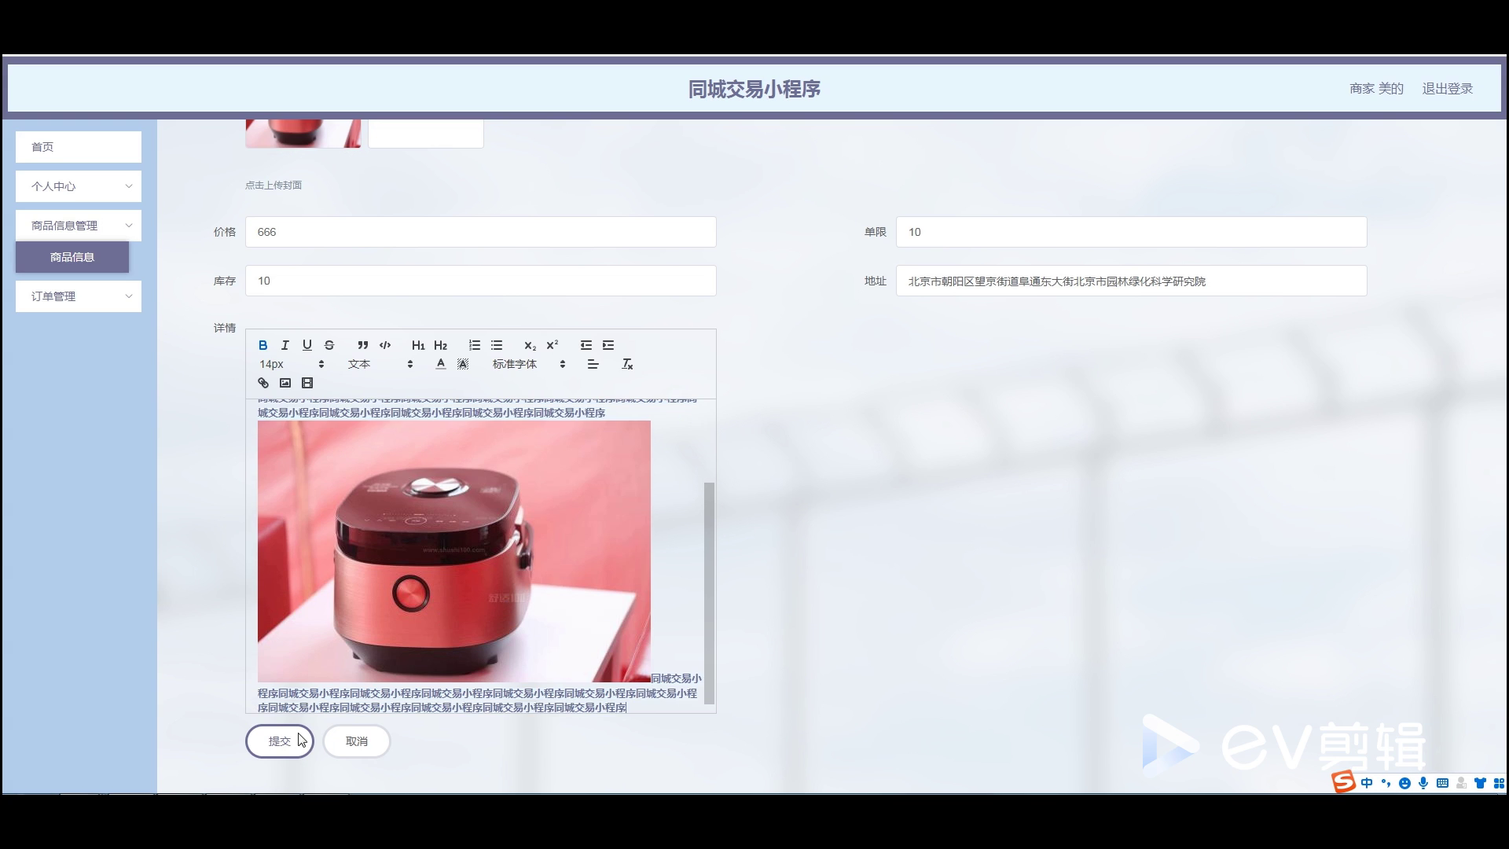Viewport: 1509px width, 849px height.
Task: Increase the text indent
Action: click(608, 345)
